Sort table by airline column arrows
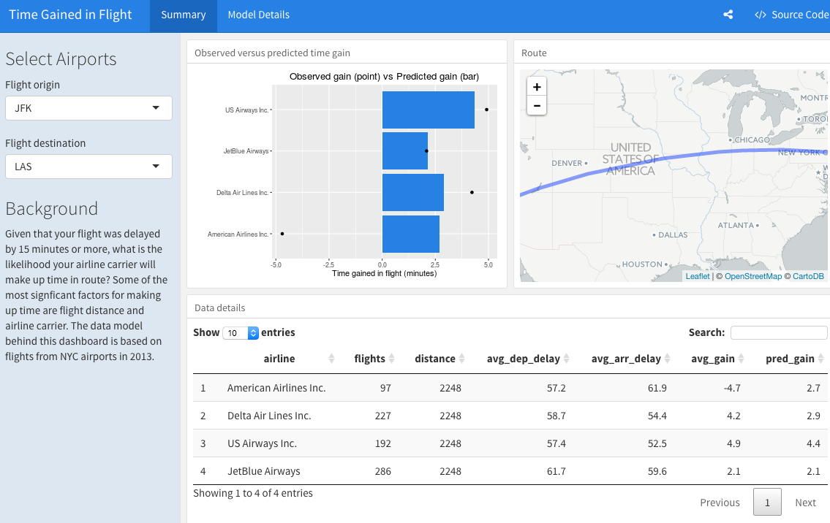This screenshot has width=830, height=523. click(332, 359)
